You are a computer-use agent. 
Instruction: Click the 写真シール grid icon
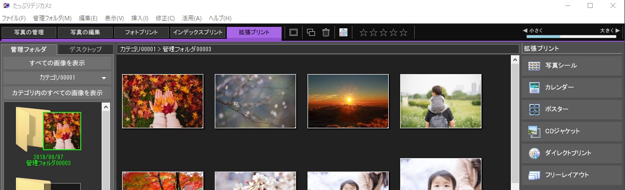[534, 66]
